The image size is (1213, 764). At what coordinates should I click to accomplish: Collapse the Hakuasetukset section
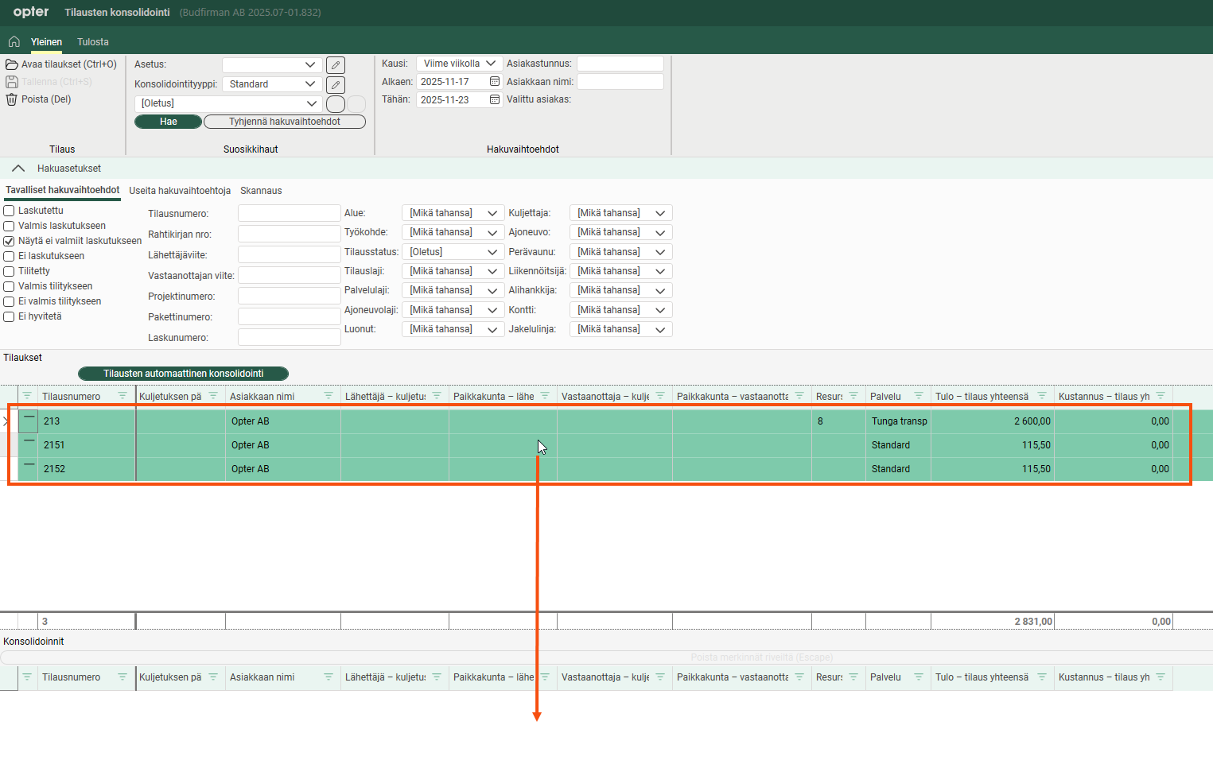(x=18, y=169)
